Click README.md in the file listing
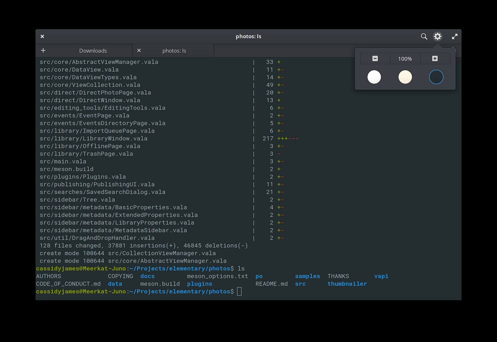This screenshot has height=342, width=497. point(271,284)
